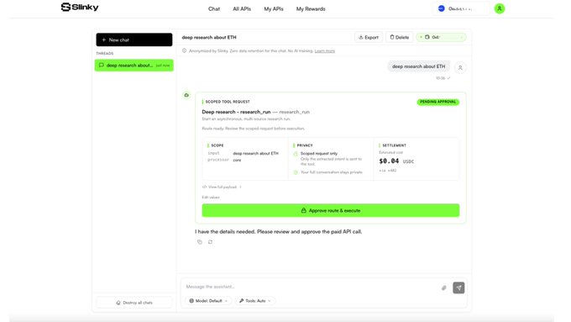This screenshot has width=571, height=322.
Task: Open the Model: Default dropdown
Action: [x=208, y=301]
